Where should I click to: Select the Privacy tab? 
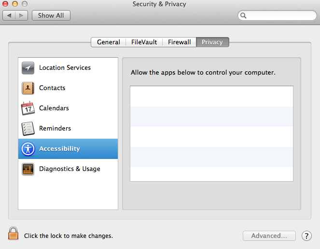(x=212, y=42)
